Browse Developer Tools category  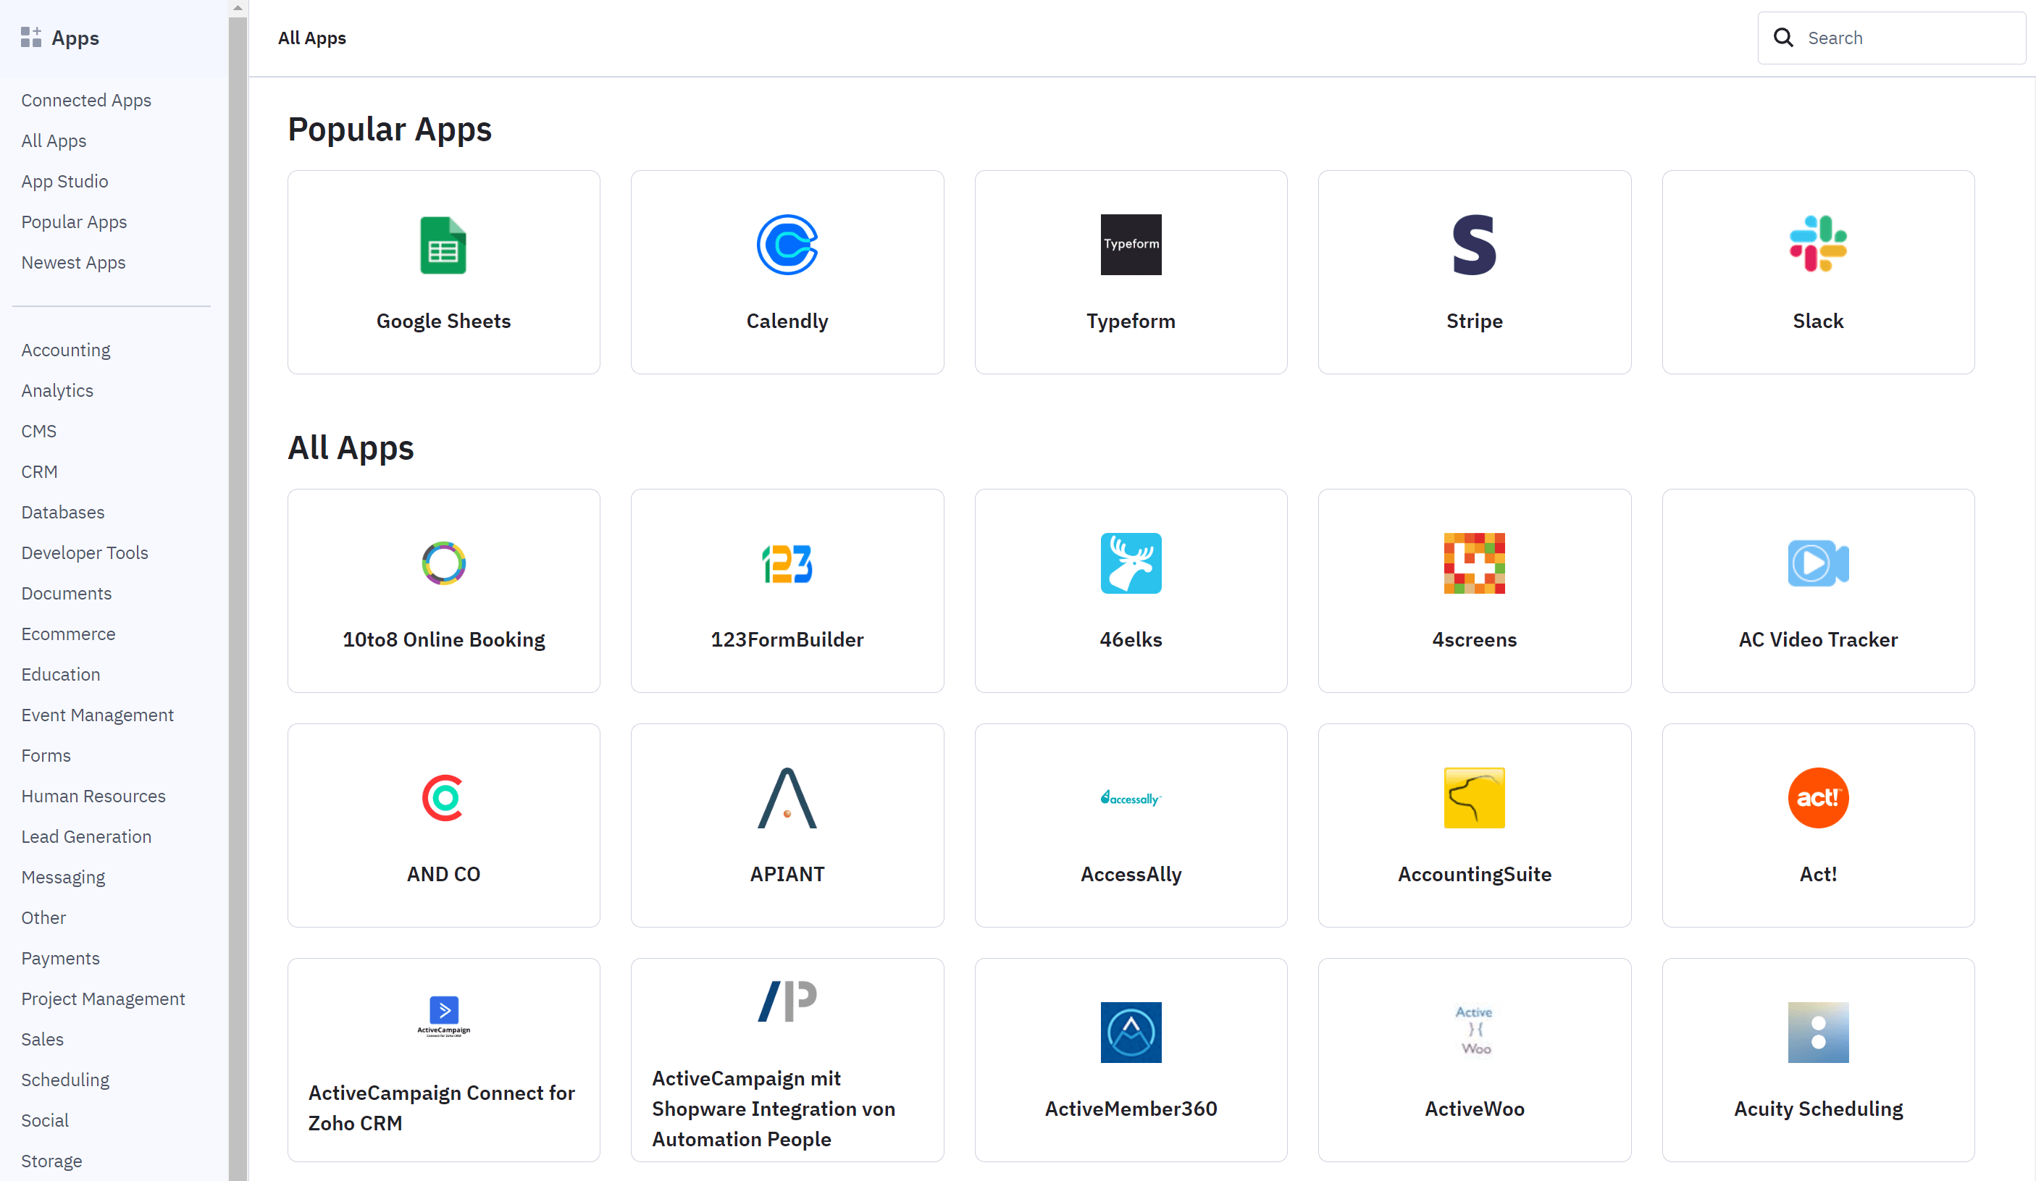[85, 552]
